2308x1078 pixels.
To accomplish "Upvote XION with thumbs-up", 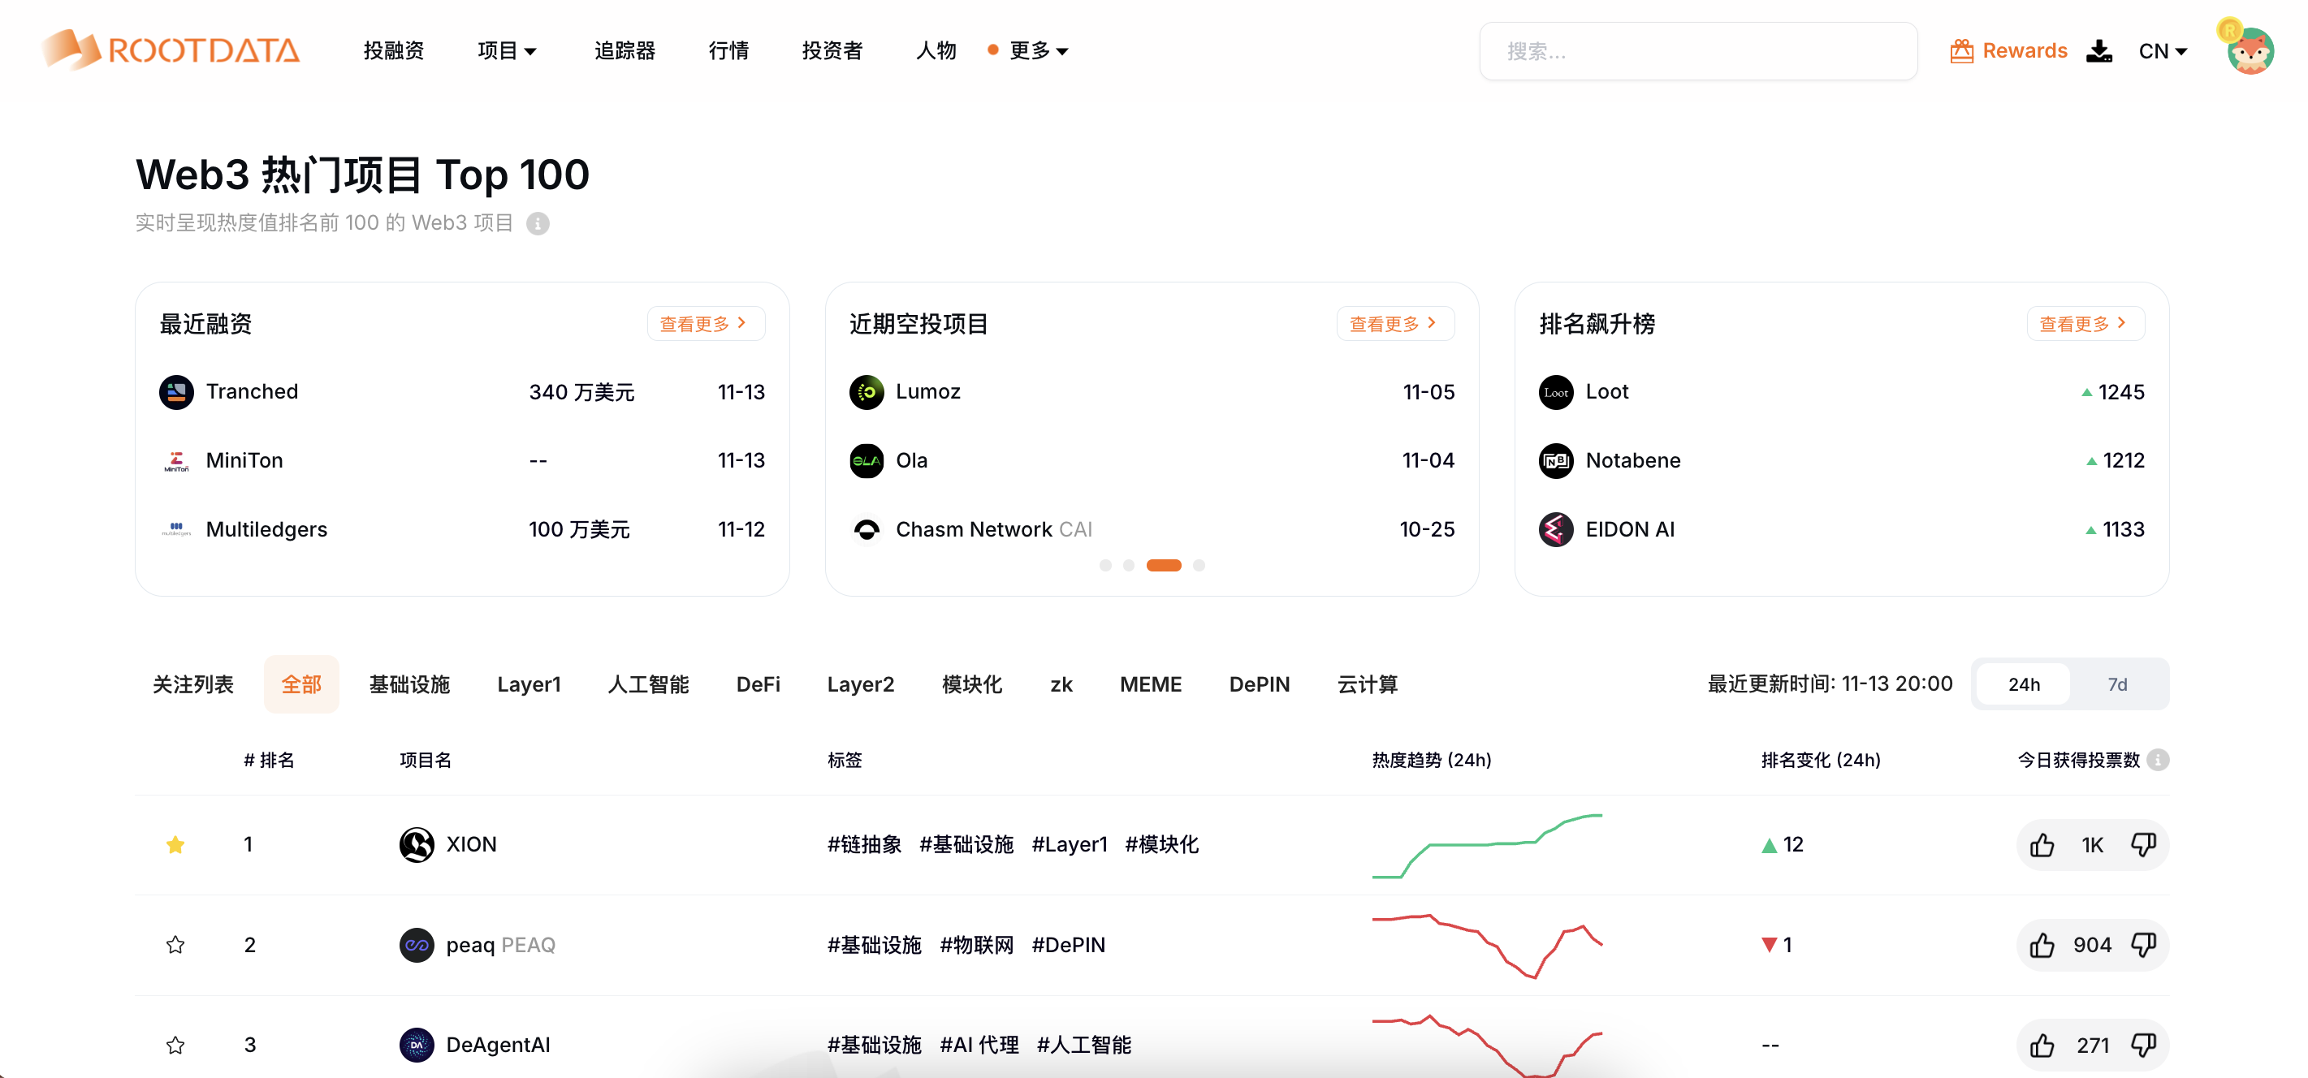I will click(2042, 844).
